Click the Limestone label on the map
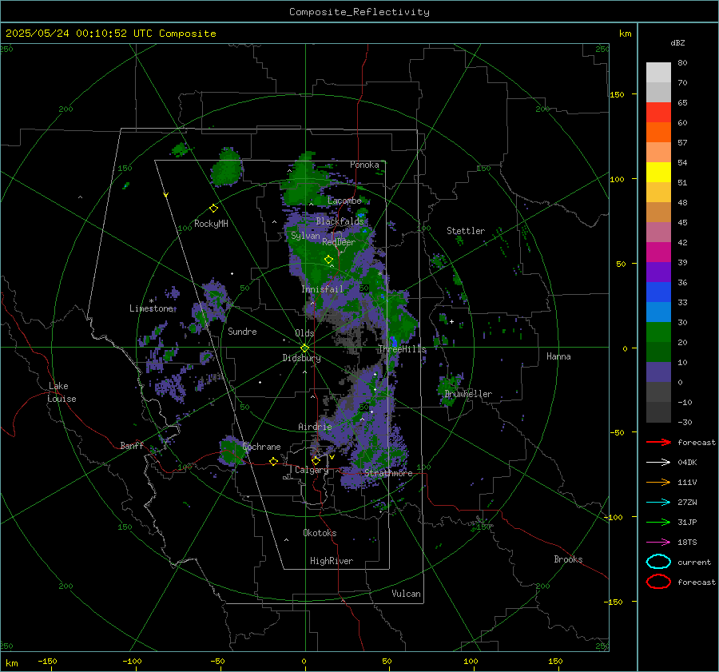Image resolution: width=719 pixels, height=672 pixels. tap(151, 308)
